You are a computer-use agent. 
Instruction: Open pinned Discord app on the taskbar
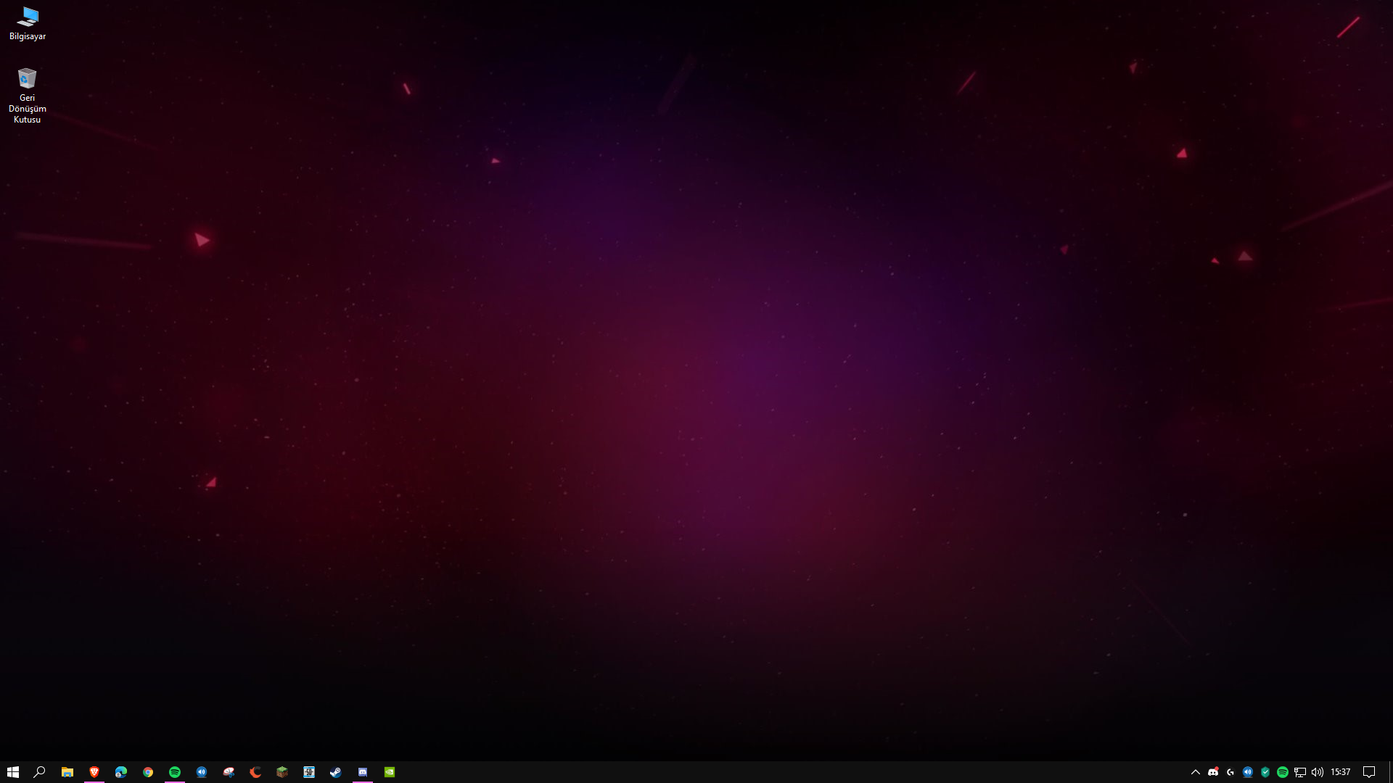[x=363, y=772]
